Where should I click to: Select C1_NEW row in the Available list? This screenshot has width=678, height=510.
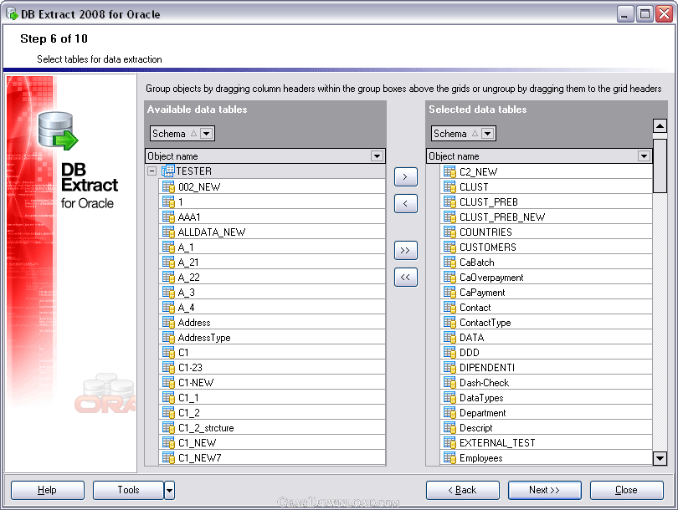272,442
